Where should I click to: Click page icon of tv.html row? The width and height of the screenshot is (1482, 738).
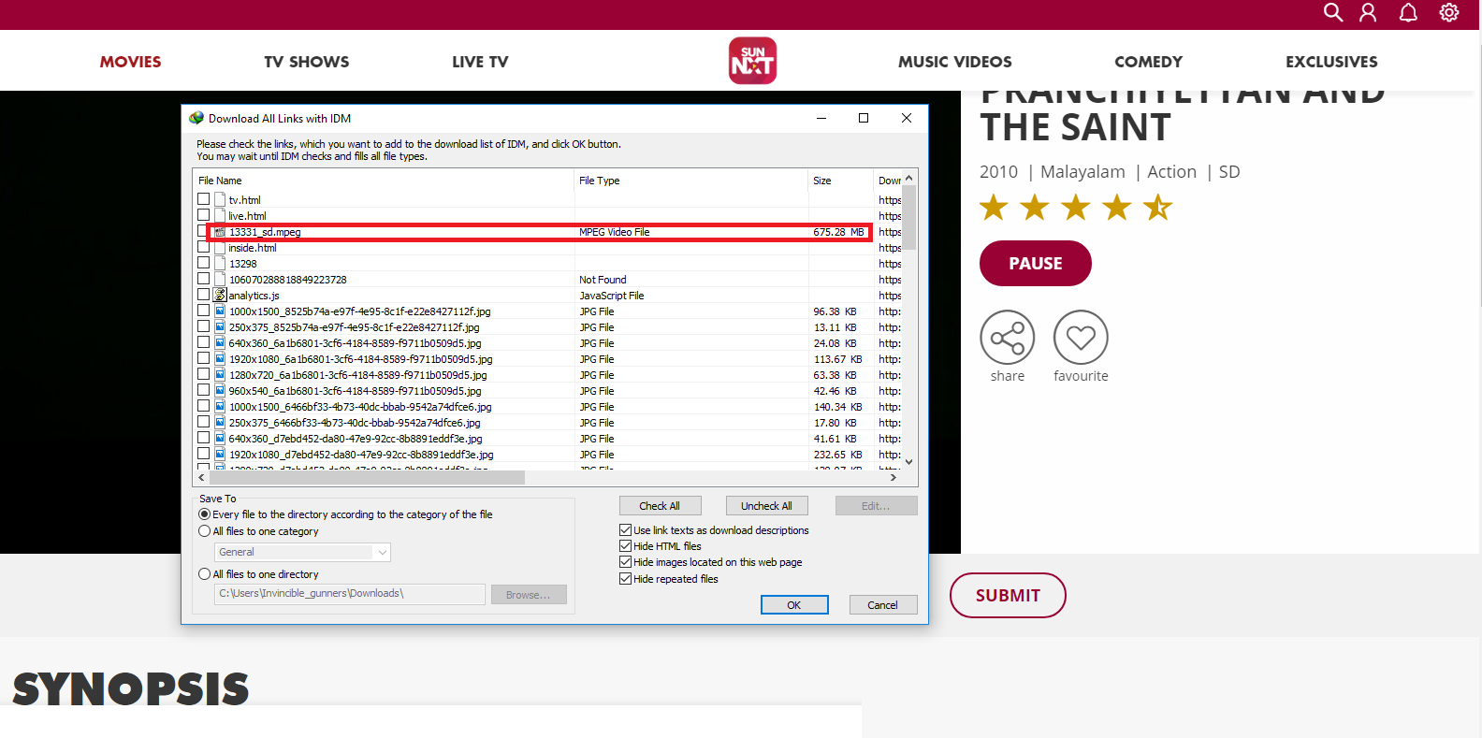click(220, 199)
